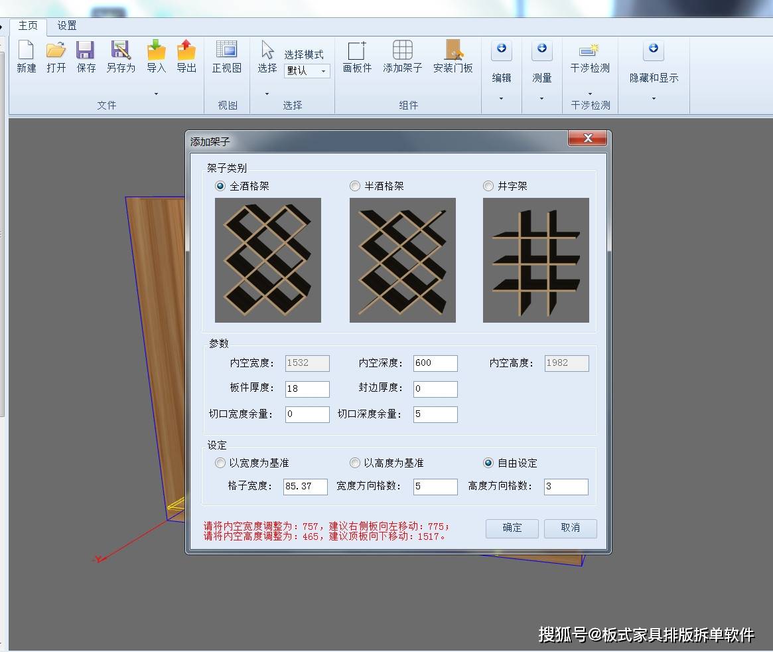Click the 导出 (Export) icon
The image size is (773, 652).
(186, 50)
